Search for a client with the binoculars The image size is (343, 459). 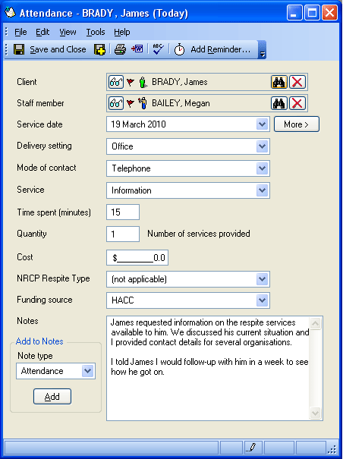coord(279,82)
